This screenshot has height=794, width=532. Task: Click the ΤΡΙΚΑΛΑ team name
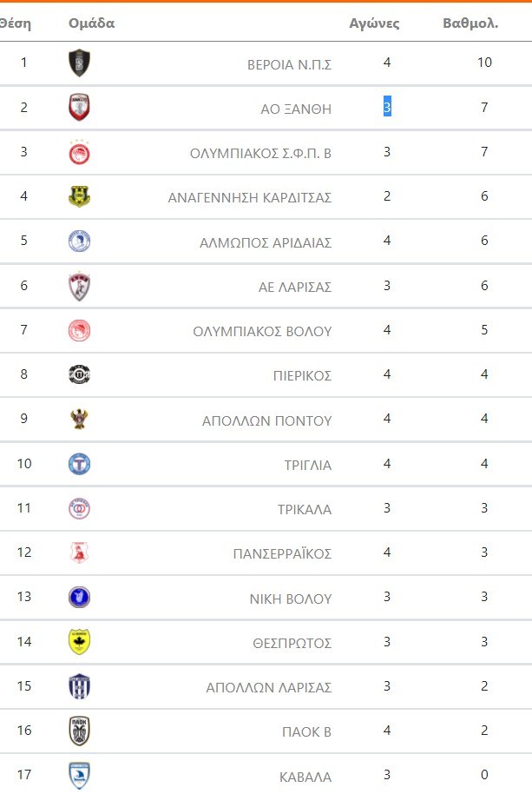302,510
